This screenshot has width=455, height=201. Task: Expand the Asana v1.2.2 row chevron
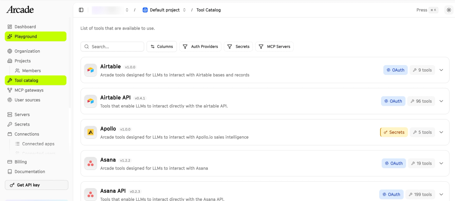(441, 163)
